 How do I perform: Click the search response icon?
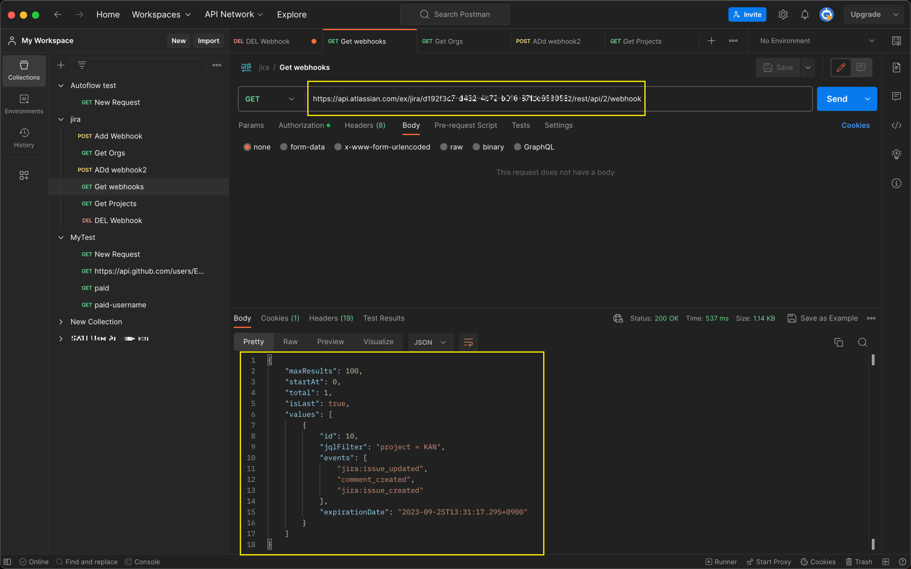click(x=862, y=342)
